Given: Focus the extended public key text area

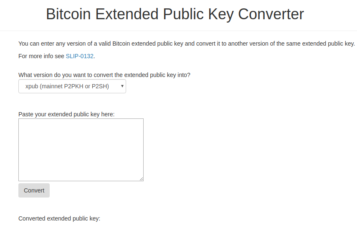Looking at the screenshot, I should [81, 149].
